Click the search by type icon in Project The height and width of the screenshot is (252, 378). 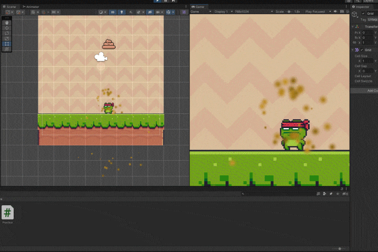[x=325, y=194]
